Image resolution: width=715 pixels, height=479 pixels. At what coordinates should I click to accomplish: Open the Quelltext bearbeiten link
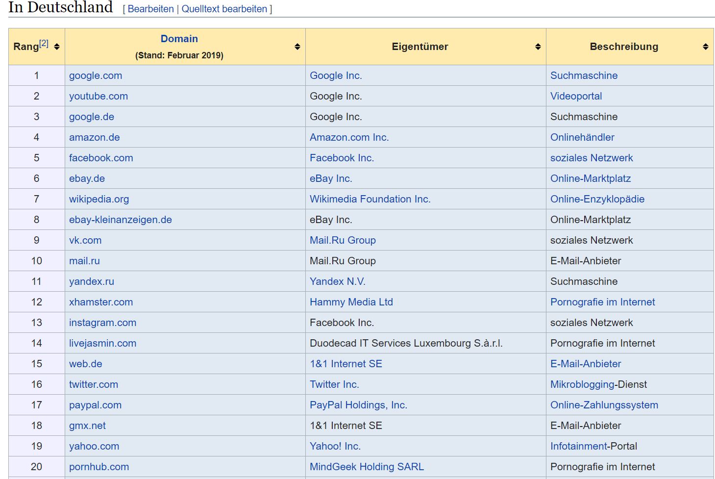[x=224, y=9]
